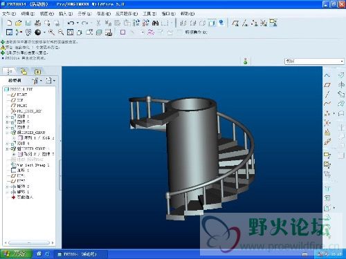Toggle datum axes display

click(x=245, y=23)
